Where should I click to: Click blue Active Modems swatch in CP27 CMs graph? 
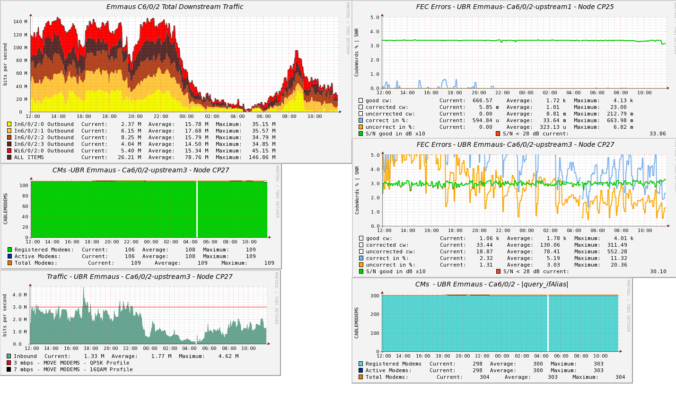point(9,256)
